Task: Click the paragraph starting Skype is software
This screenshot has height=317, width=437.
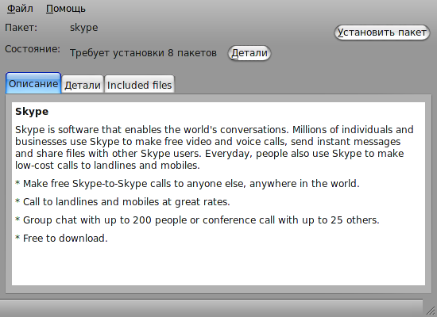Action: tap(214, 147)
